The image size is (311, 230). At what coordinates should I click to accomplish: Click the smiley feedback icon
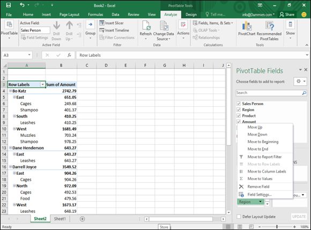[x=304, y=14]
